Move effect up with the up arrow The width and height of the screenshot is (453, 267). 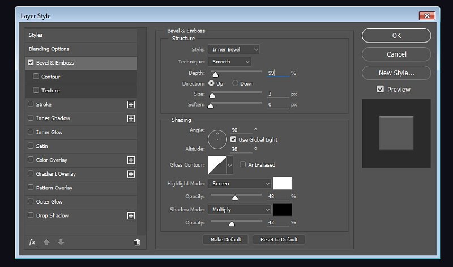point(46,242)
